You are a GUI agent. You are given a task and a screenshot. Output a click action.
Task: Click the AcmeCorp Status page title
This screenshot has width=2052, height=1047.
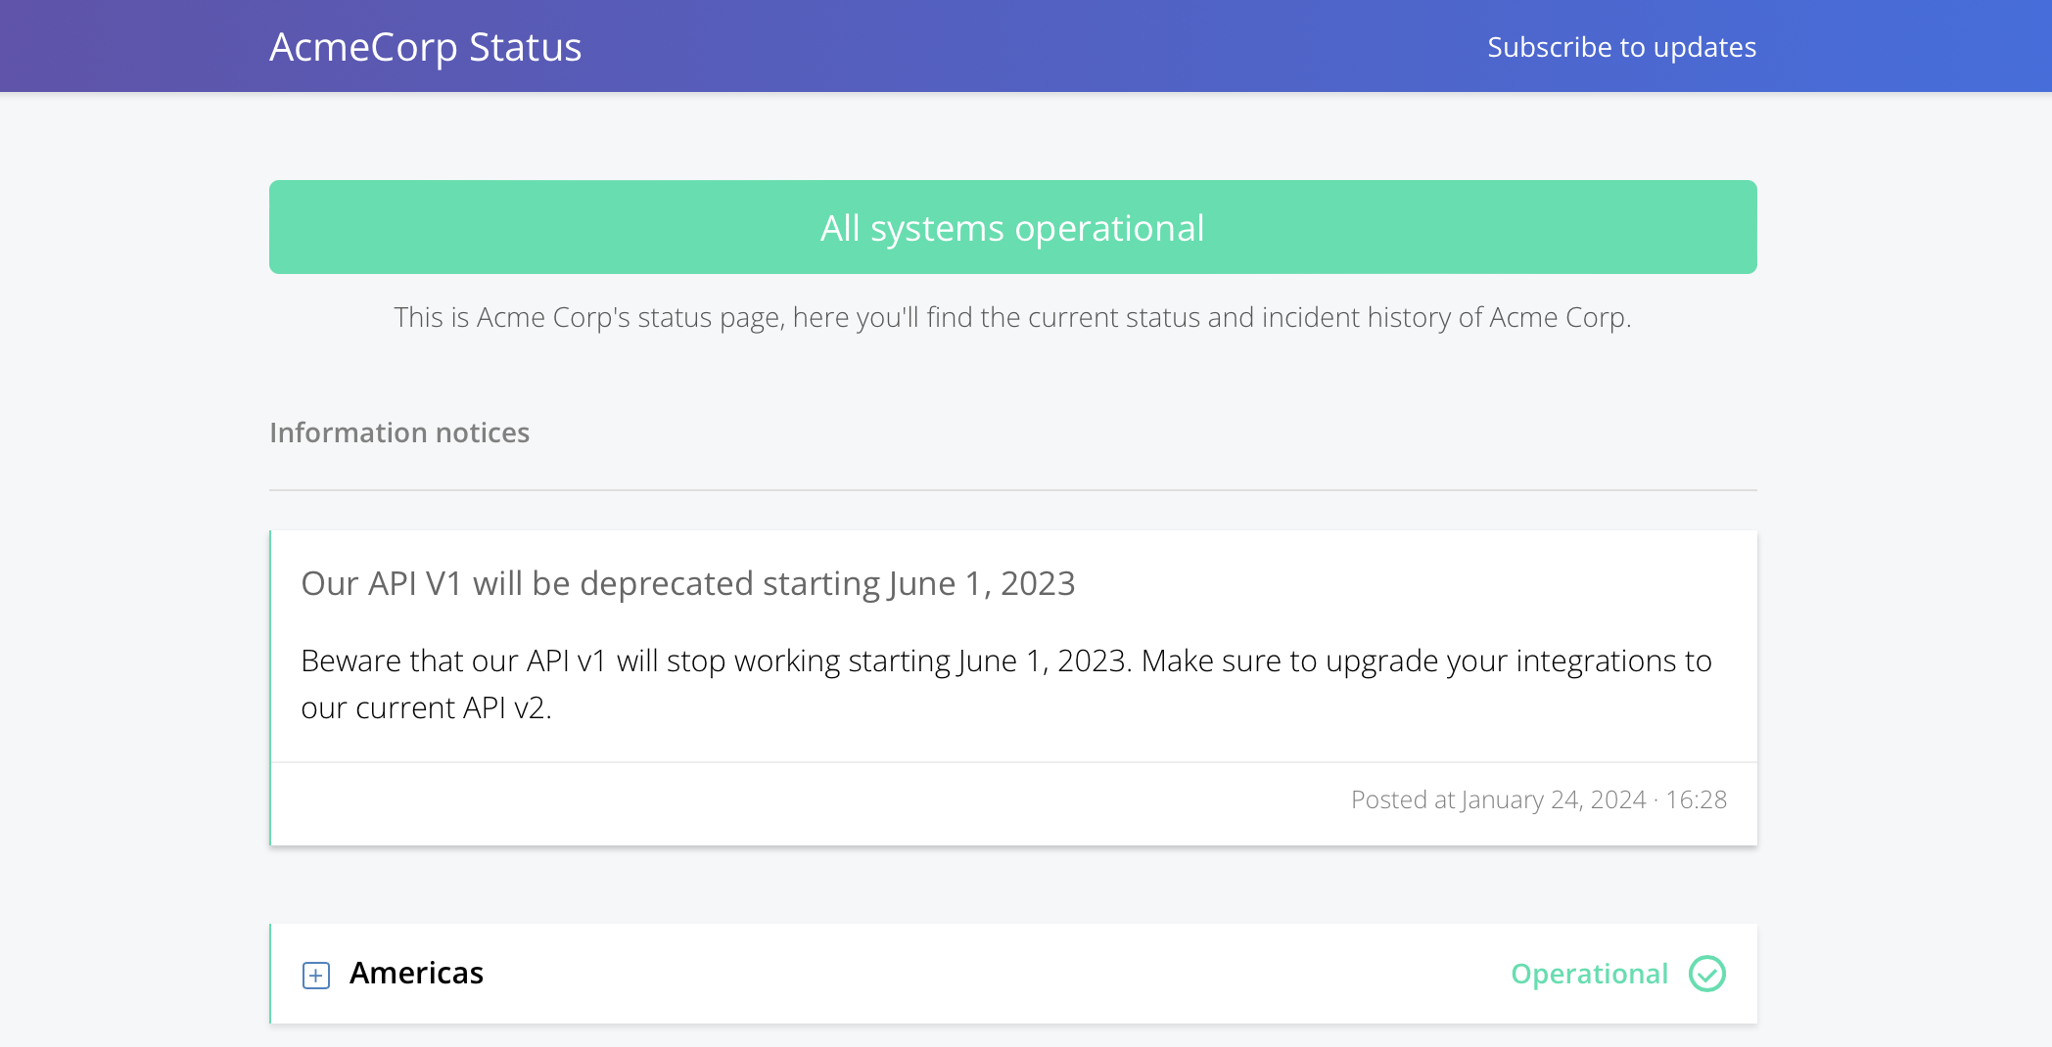[x=427, y=46]
